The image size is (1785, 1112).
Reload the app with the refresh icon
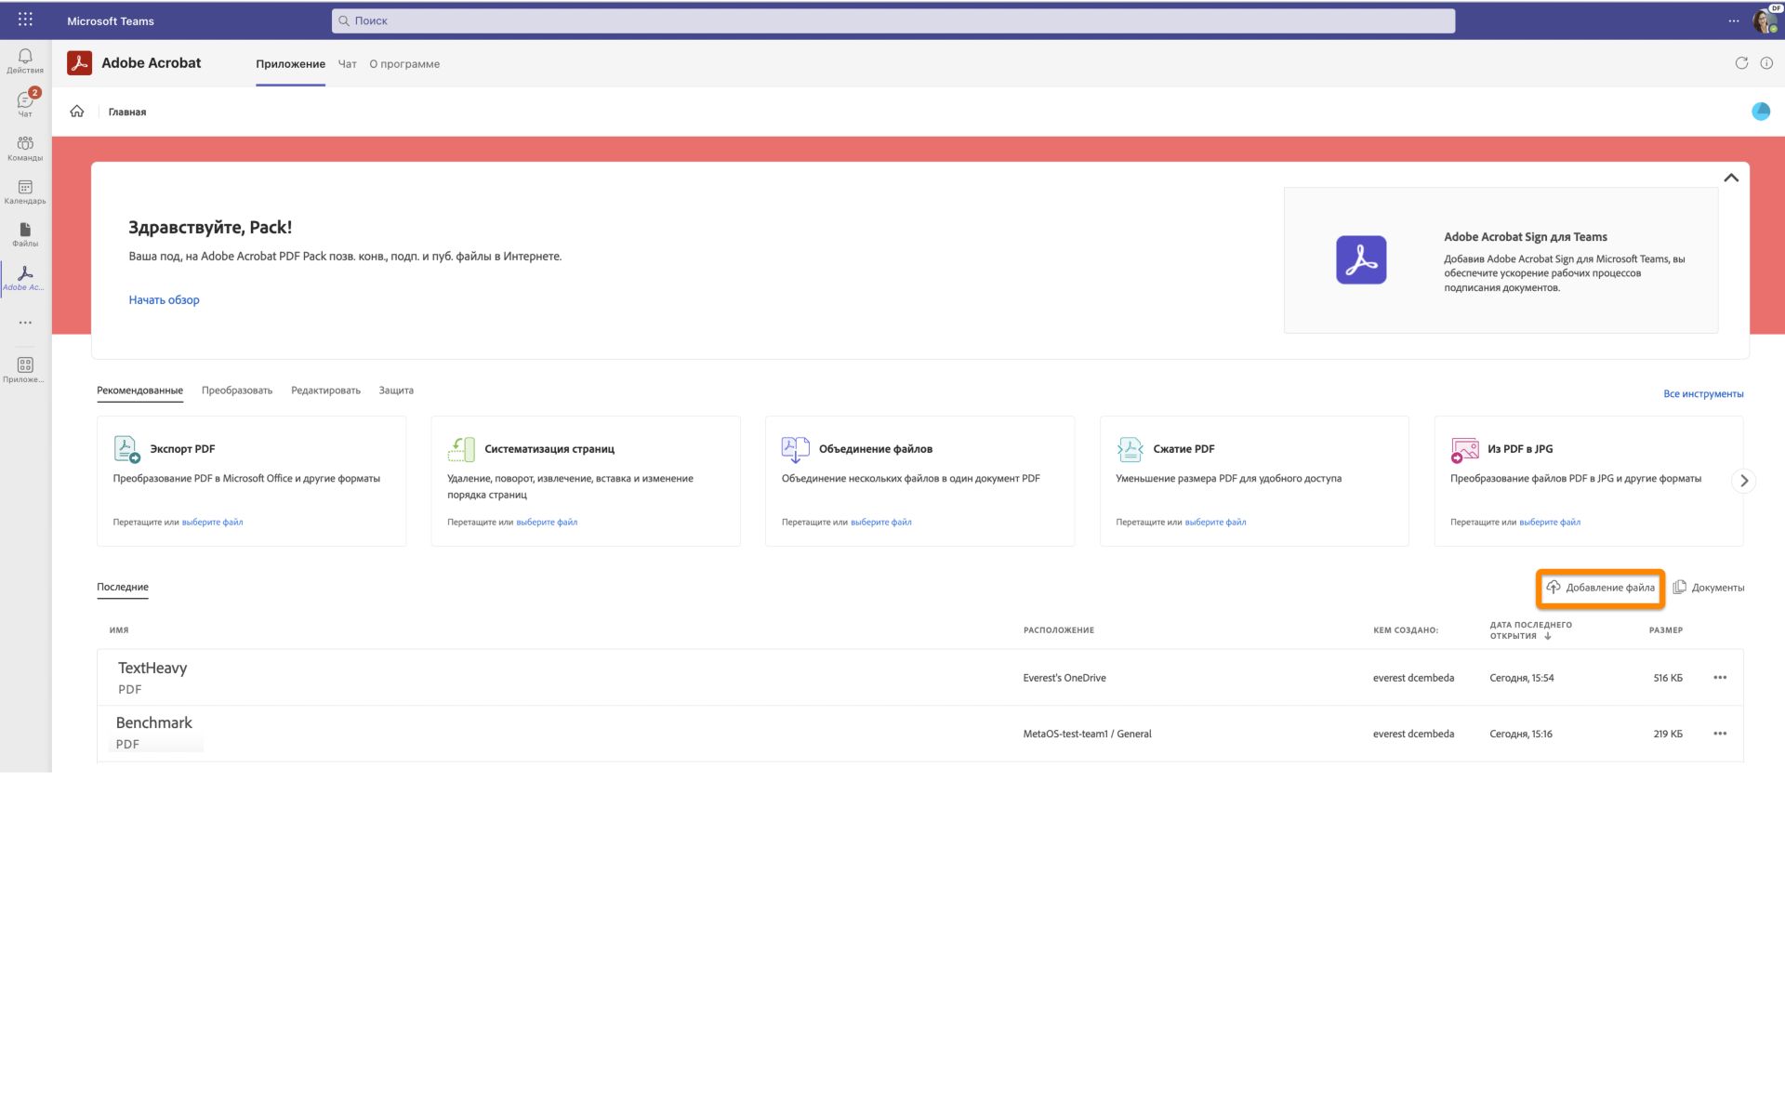(1741, 63)
